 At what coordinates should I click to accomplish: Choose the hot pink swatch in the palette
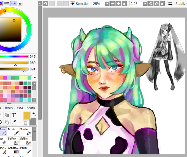click(x=17, y=88)
